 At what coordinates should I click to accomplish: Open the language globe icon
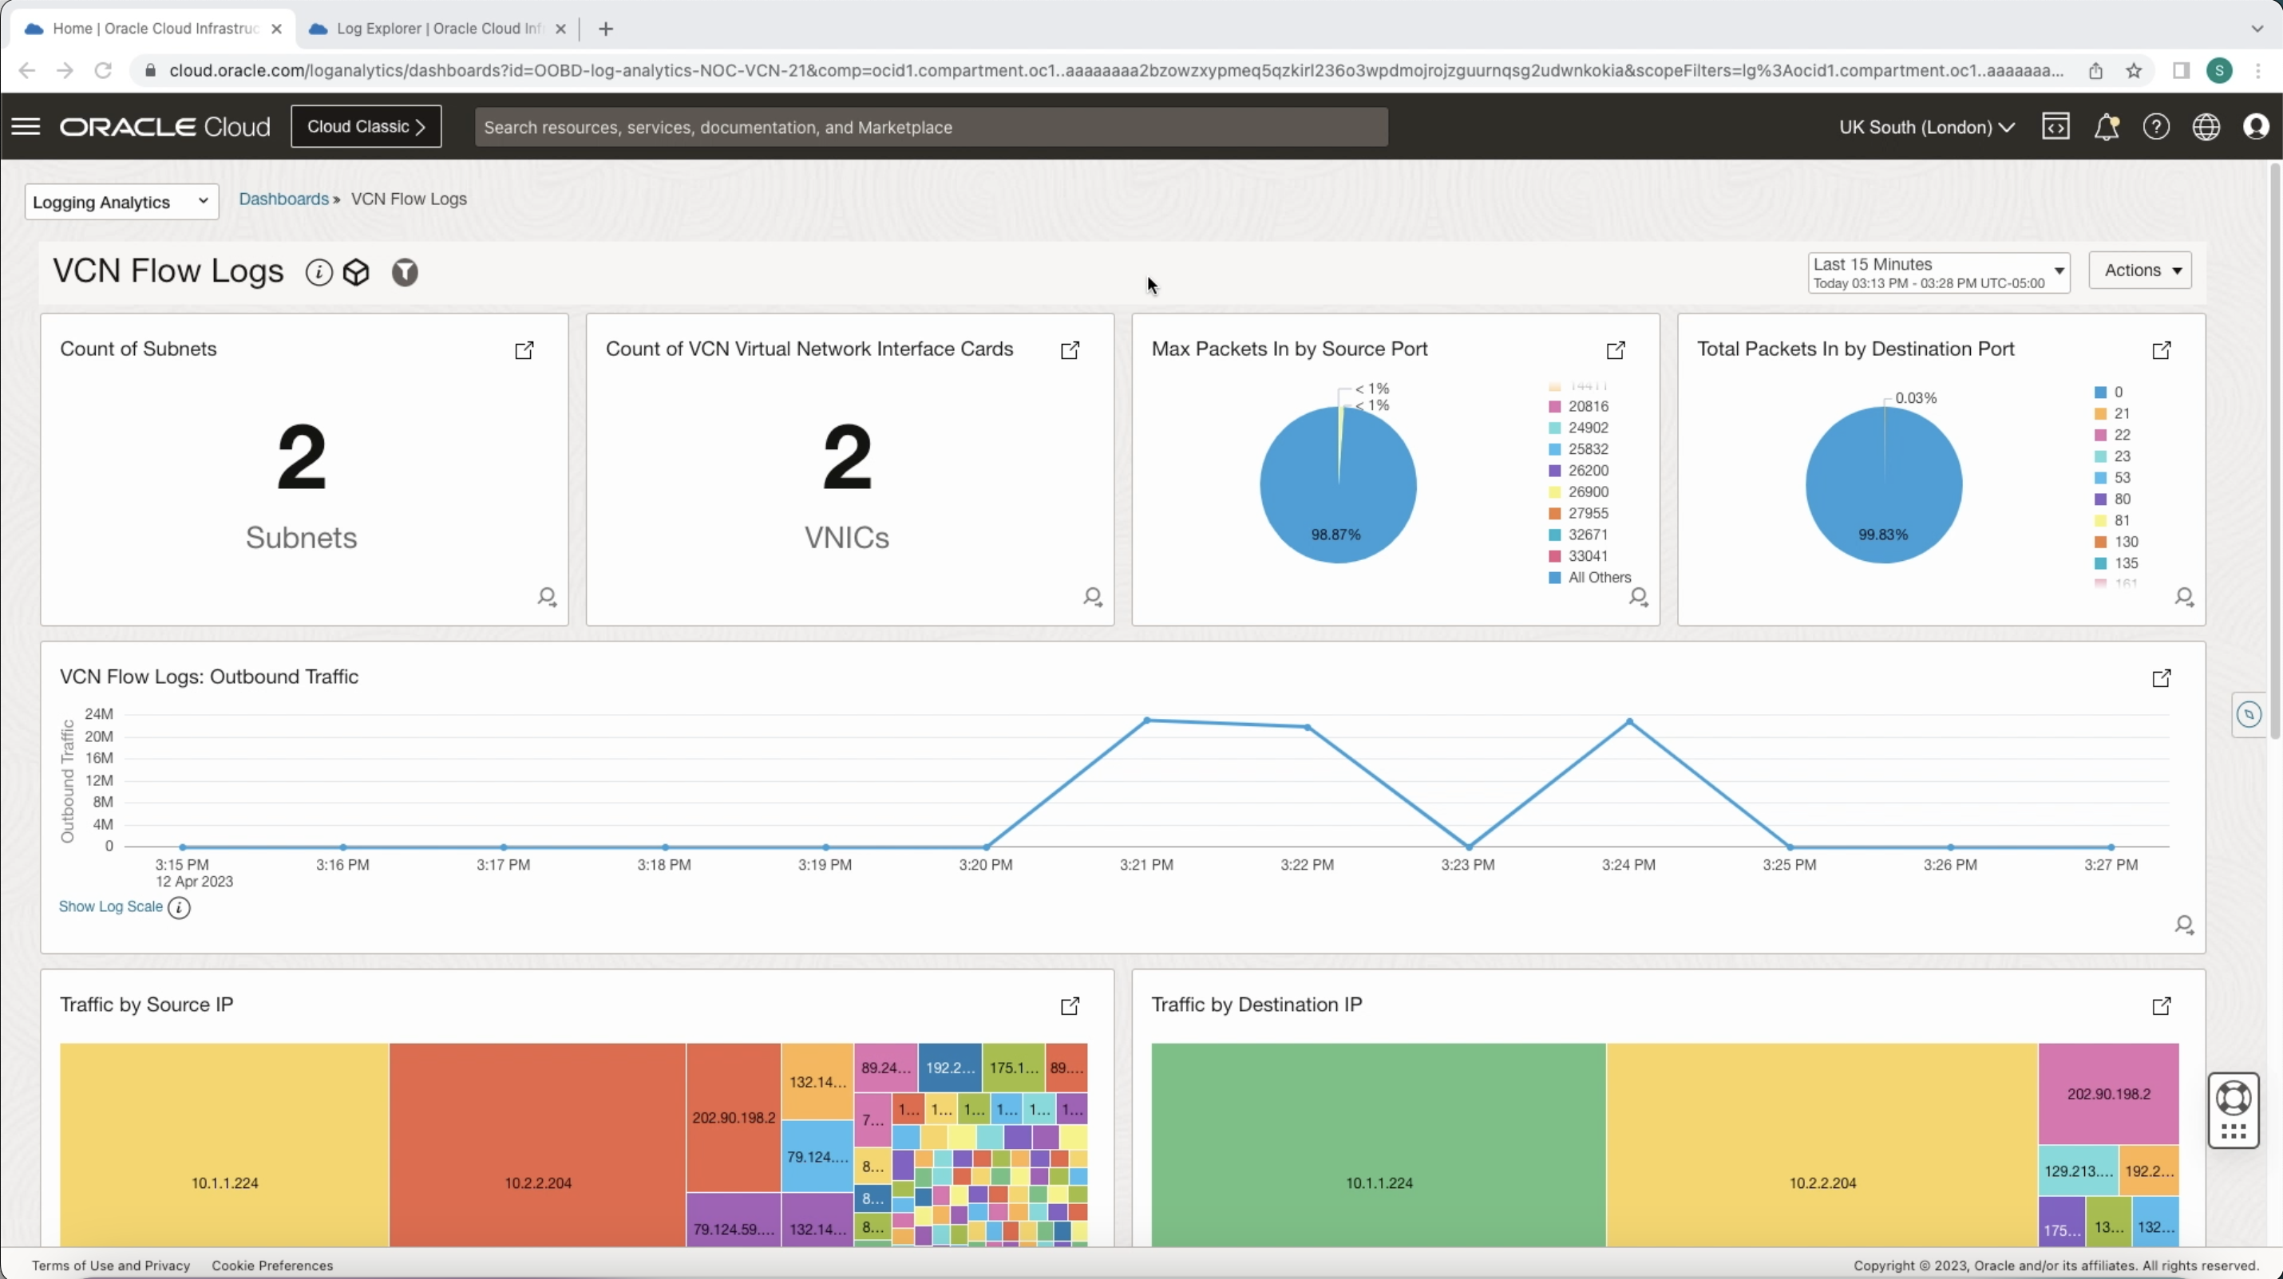(x=2206, y=127)
